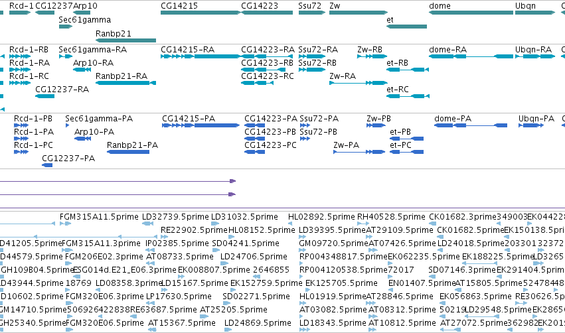The width and height of the screenshot is (565, 333).
Task: Click the Ssu72-RA transcript label
Action: [318, 49]
